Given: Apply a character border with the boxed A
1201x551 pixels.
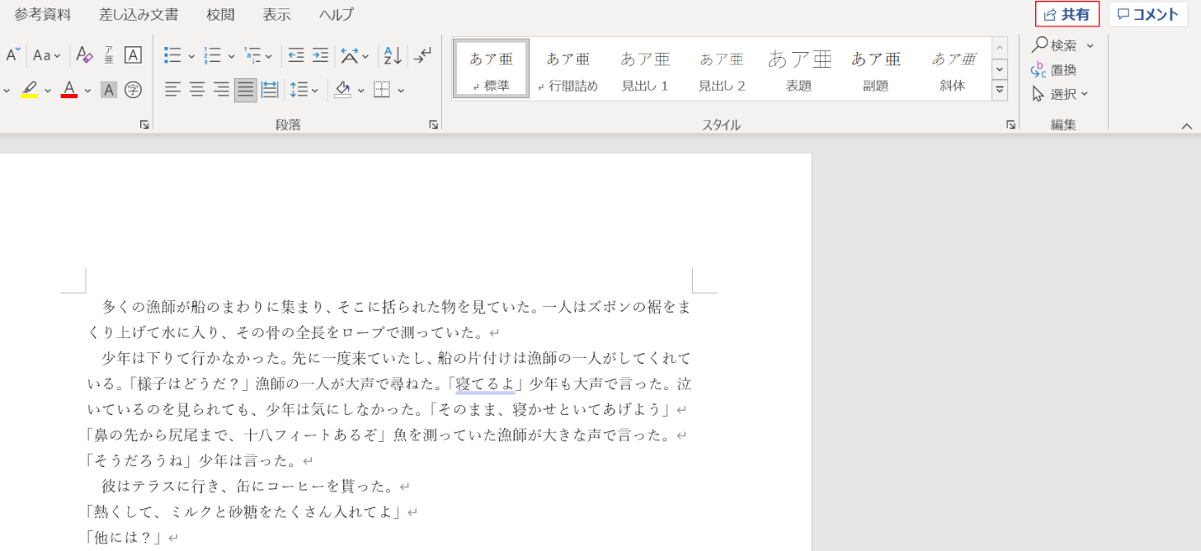Looking at the screenshot, I should (133, 55).
